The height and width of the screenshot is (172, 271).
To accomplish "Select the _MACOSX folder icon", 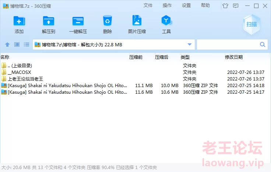I will [4, 72].
